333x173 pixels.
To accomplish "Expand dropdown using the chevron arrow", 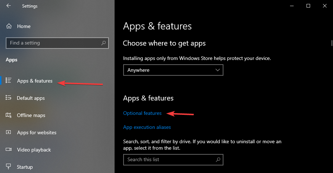I will [217, 70].
